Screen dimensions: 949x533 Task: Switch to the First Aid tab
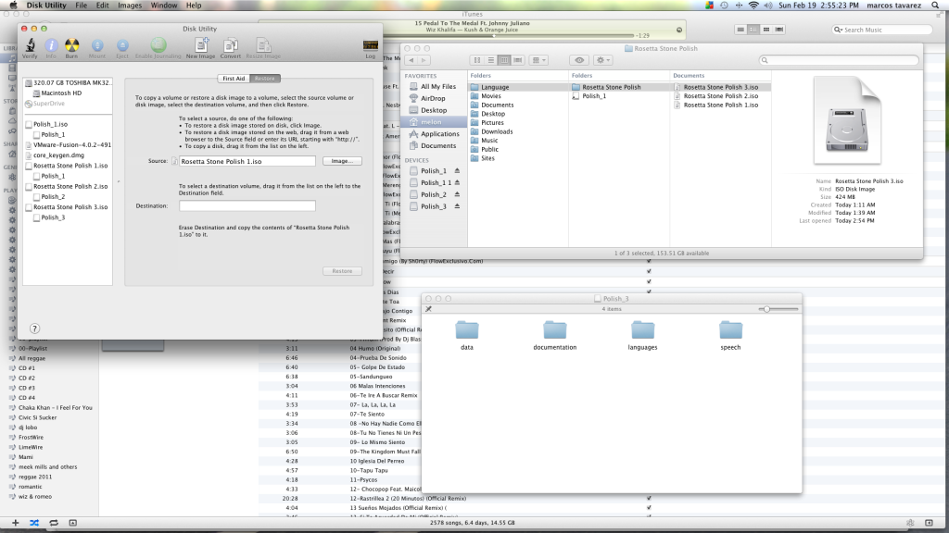coord(234,79)
